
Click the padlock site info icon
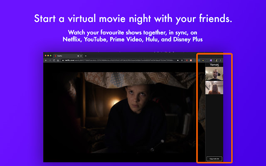point(63,60)
